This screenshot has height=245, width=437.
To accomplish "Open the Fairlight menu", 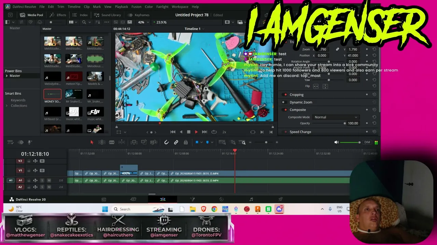I will coord(162,6).
